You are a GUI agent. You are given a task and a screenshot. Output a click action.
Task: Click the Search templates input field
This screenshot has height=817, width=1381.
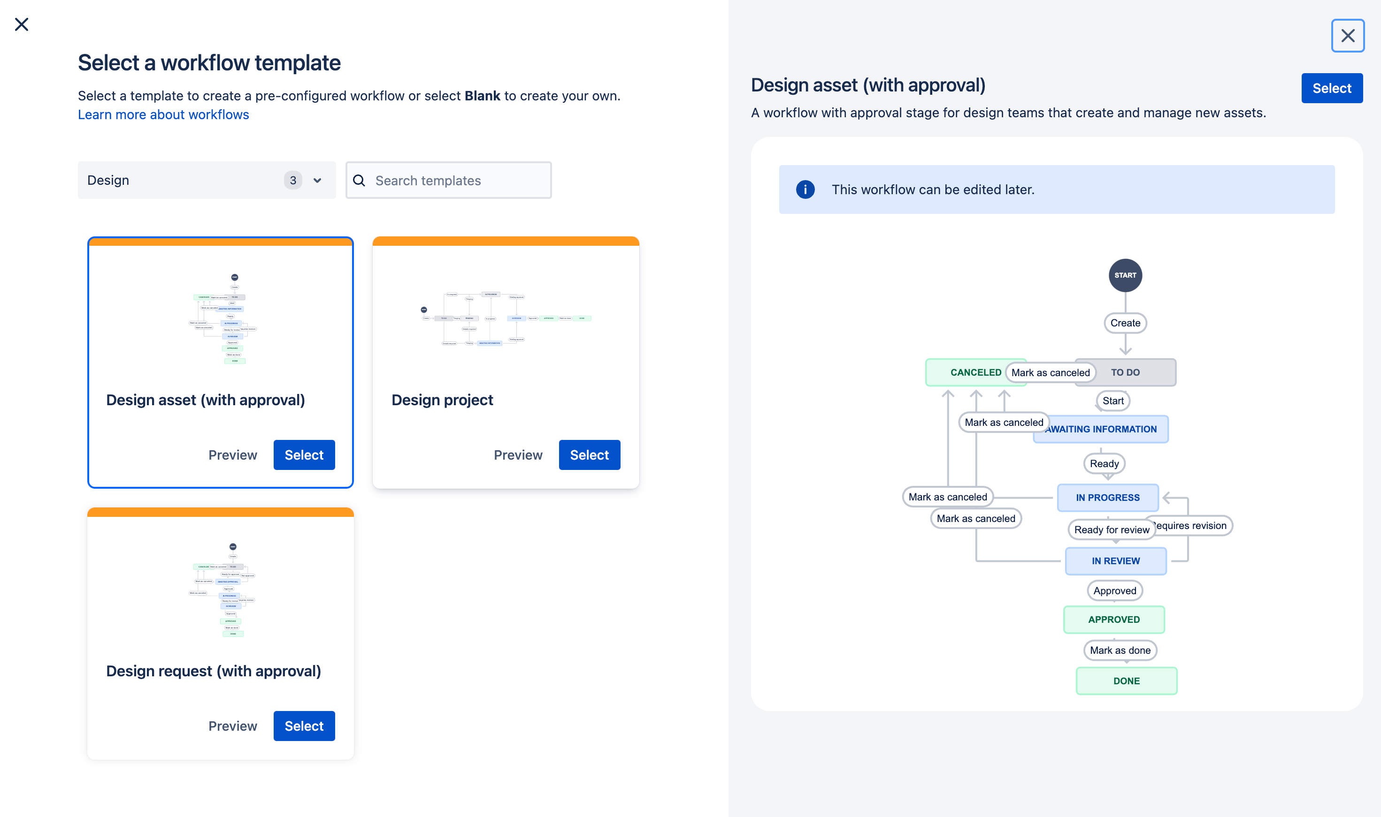point(449,180)
